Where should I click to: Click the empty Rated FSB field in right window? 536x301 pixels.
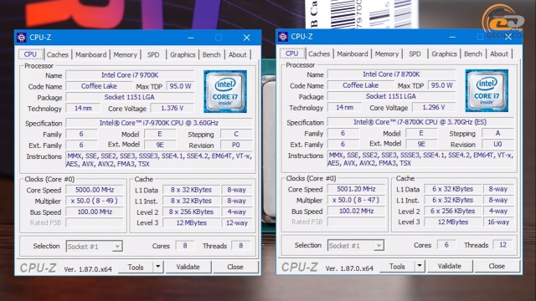(x=356, y=222)
